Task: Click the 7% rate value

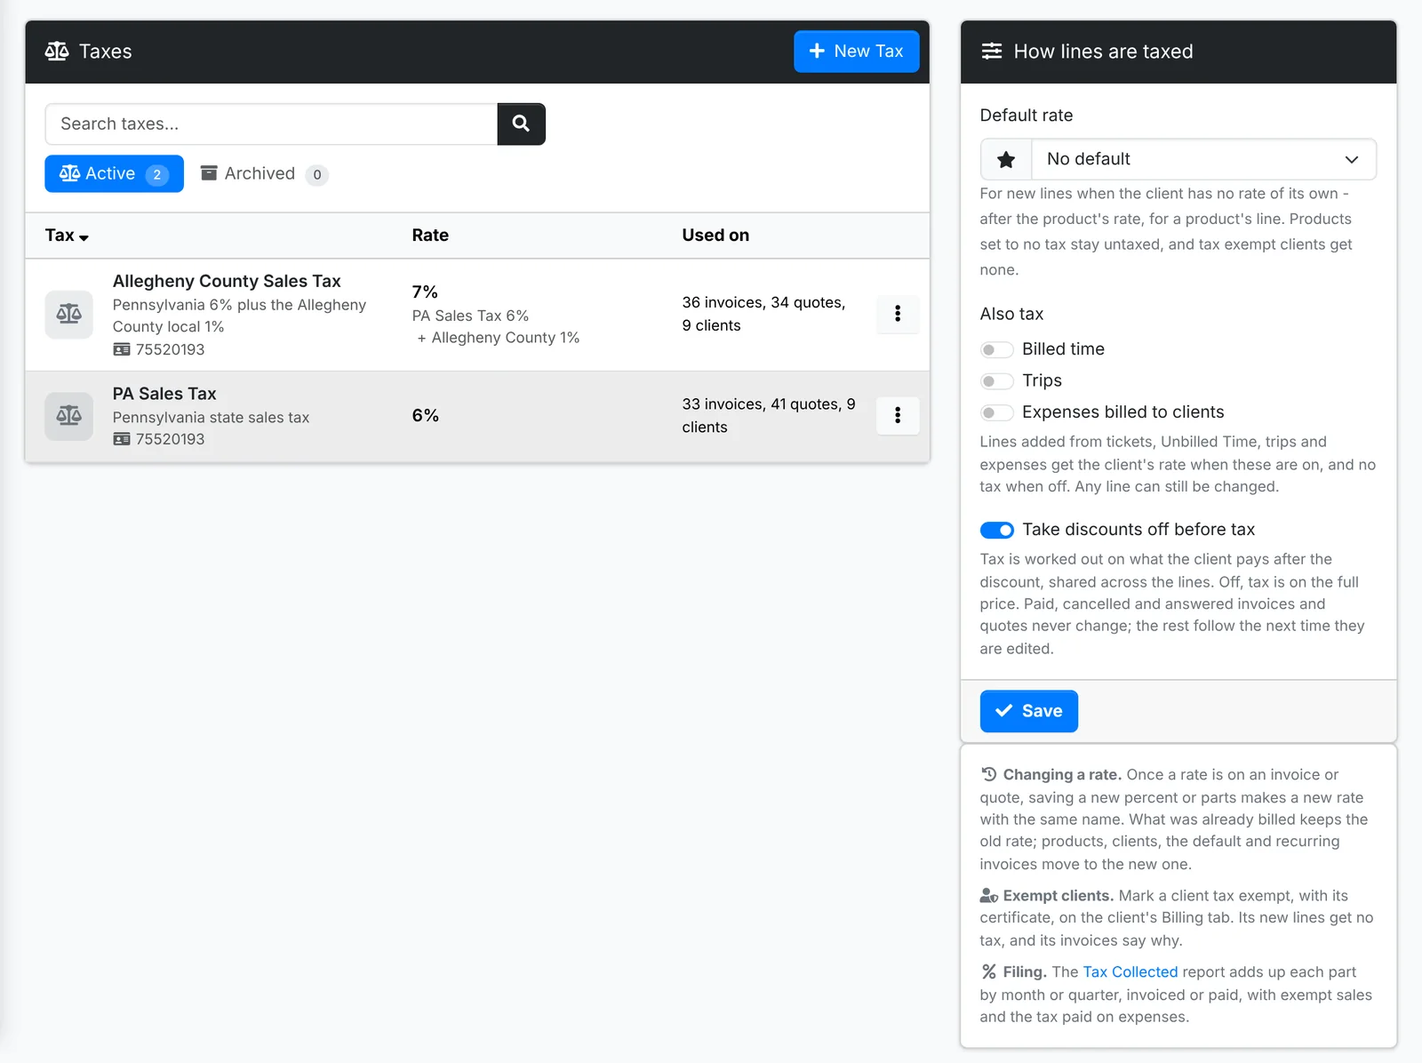Action: (x=425, y=292)
